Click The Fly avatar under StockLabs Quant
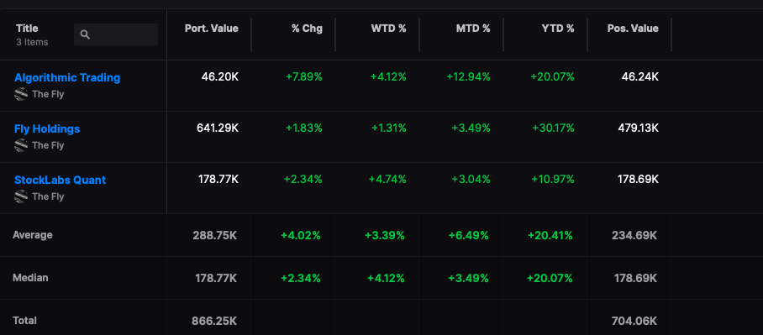 [21, 196]
